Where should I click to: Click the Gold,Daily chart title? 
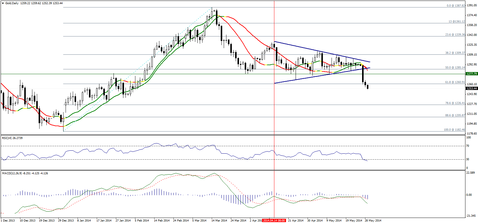tap(12, 3)
